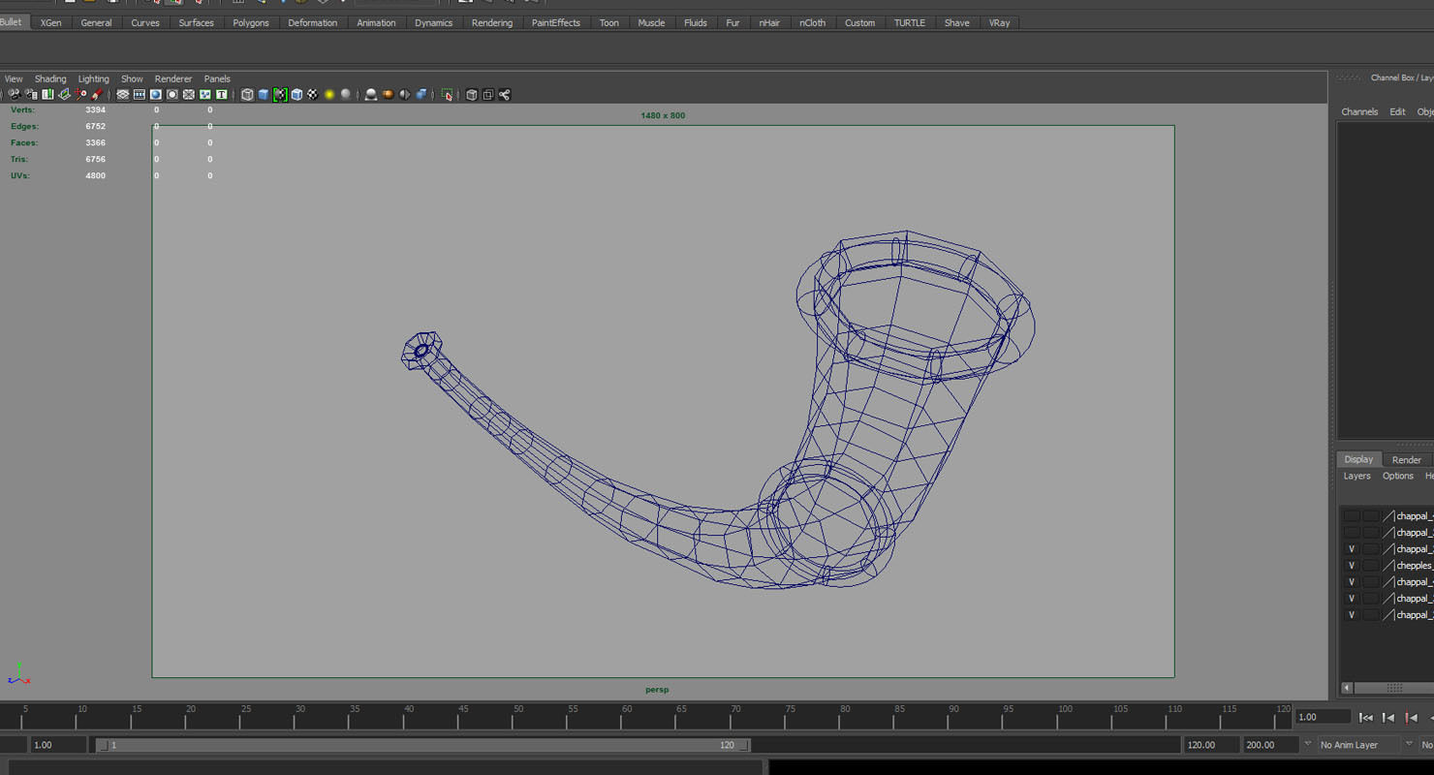The height and width of the screenshot is (775, 1434).
Task: Open the Rendering shelf tab
Action: coord(492,23)
